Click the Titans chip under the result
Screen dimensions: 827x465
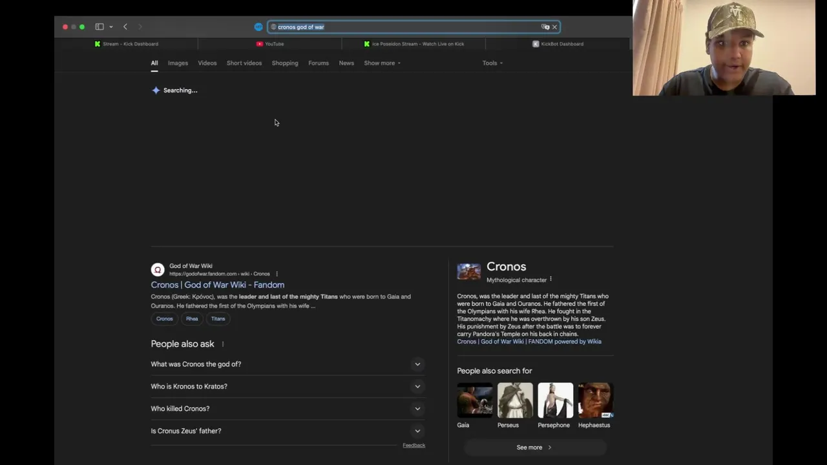tap(218, 318)
